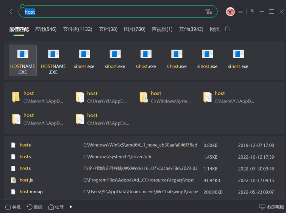Click 重启 restart button

click(x=34, y=207)
